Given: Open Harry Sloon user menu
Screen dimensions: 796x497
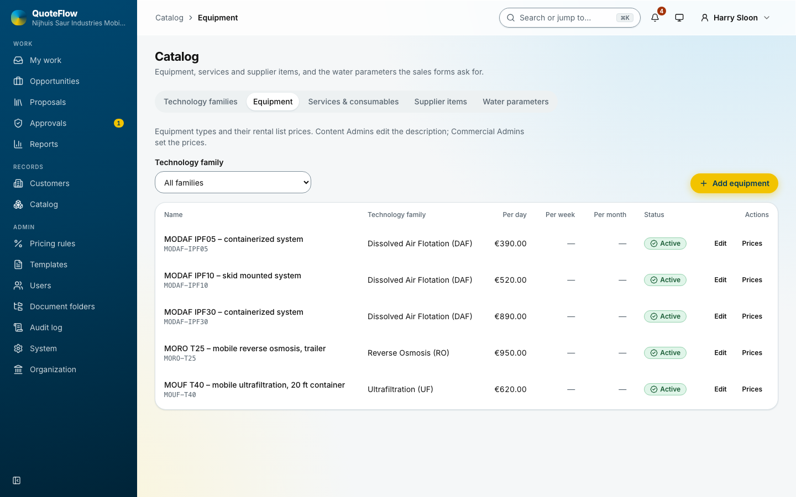Looking at the screenshot, I should 735,18.
